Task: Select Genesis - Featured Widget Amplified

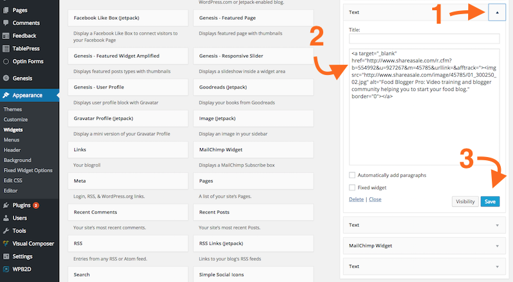Action: tap(128, 56)
